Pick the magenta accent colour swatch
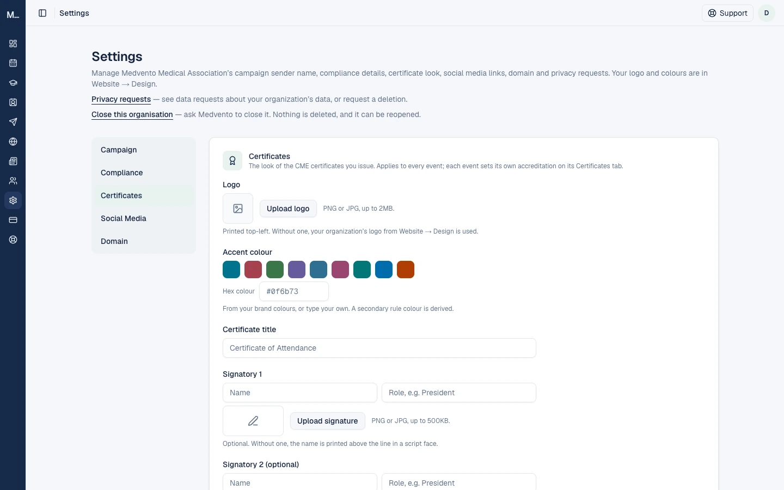784x490 pixels. click(340, 269)
